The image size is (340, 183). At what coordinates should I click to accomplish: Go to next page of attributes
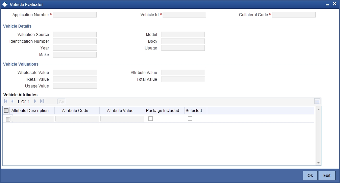pyautogui.click(x=35, y=101)
